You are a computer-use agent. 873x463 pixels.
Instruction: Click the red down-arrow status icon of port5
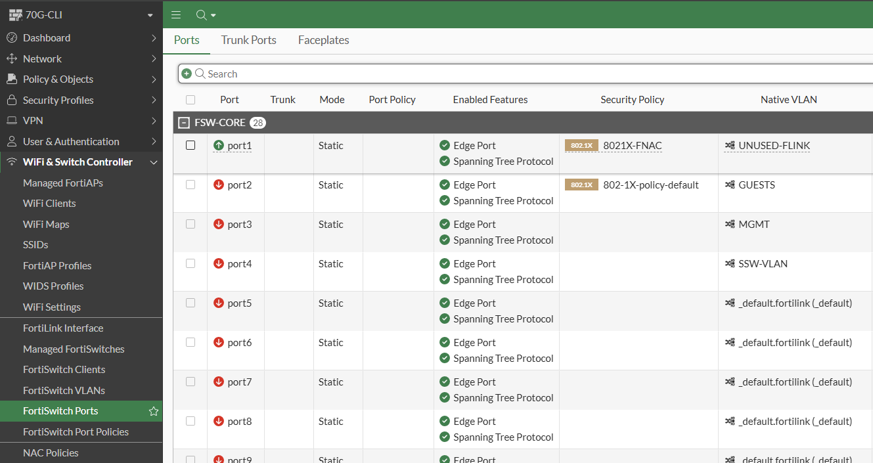(x=219, y=303)
